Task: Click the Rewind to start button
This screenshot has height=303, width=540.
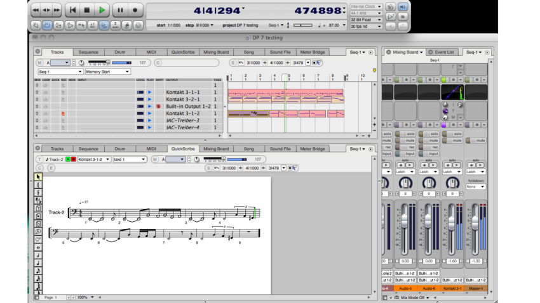Action: pyautogui.click(x=73, y=10)
